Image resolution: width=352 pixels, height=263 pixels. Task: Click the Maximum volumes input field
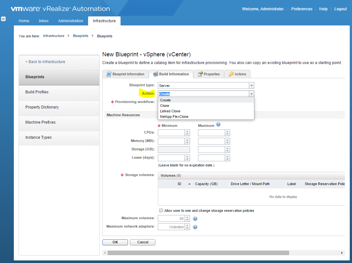(172, 219)
